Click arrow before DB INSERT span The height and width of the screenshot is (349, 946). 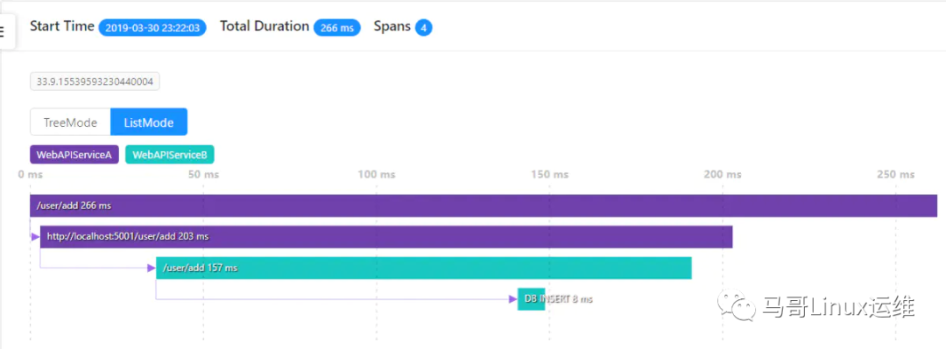click(512, 299)
